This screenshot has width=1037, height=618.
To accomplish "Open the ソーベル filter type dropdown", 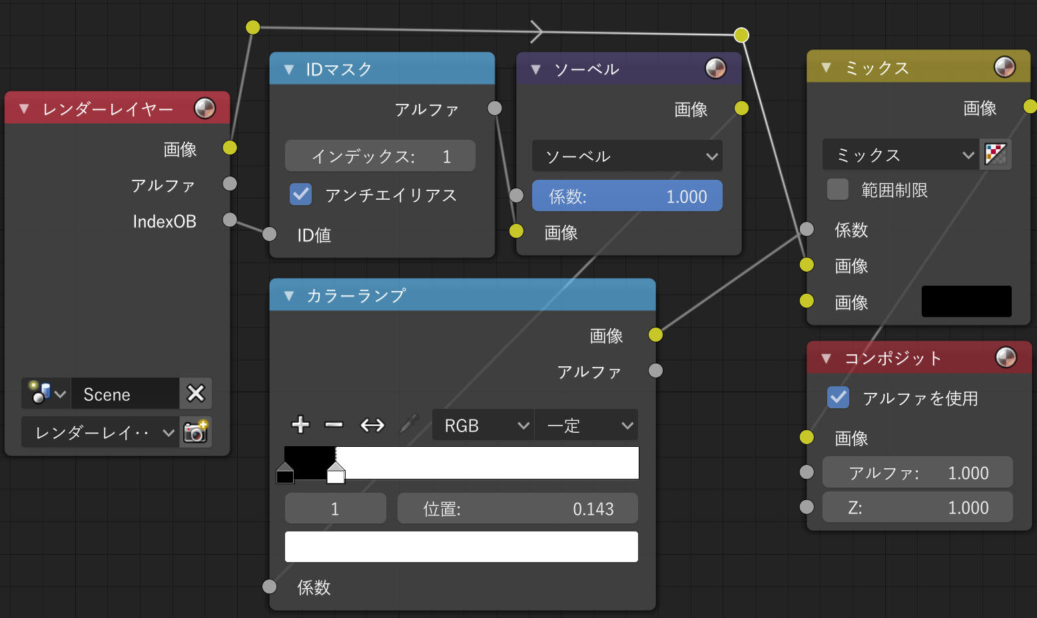I will 627,156.
